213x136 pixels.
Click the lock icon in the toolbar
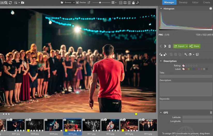tap(133, 3)
